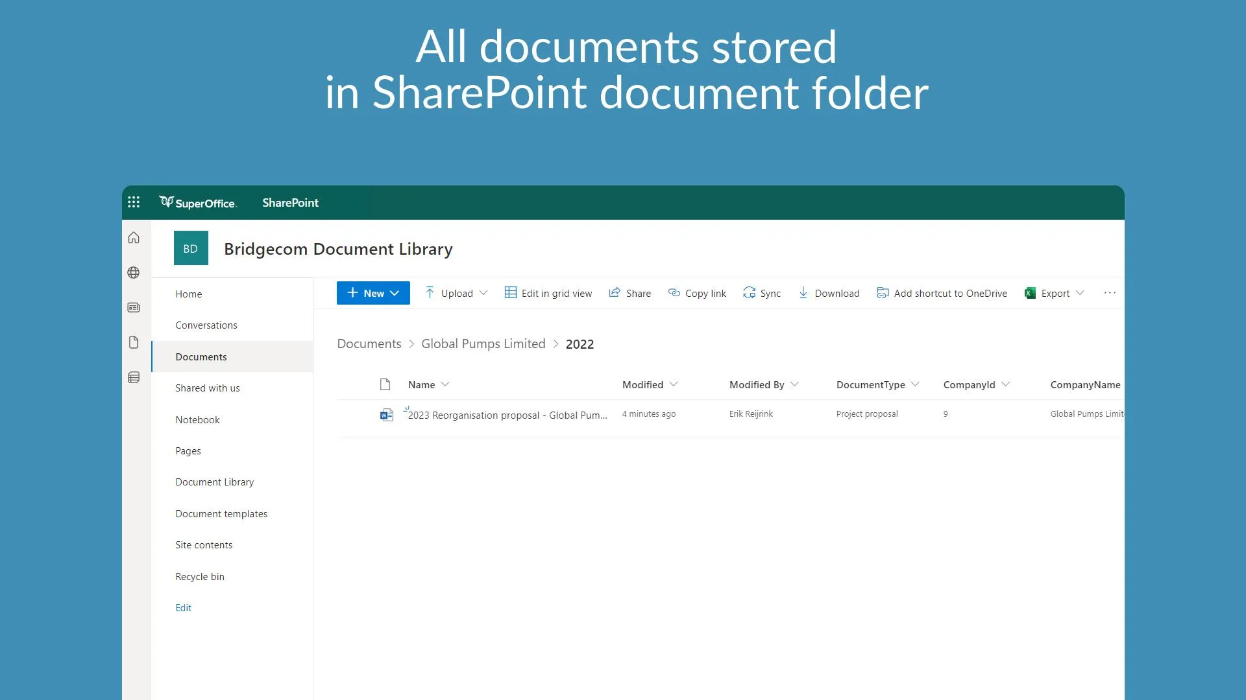This screenshot has width=1246, height=700.
Task: Click Copy link in command bar
Action: 697,293
